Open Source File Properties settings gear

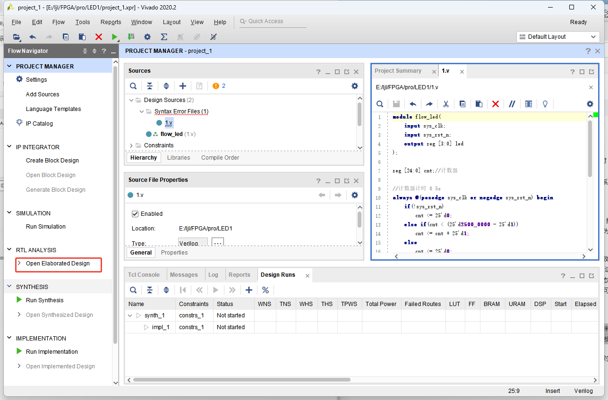pos(355,195)
